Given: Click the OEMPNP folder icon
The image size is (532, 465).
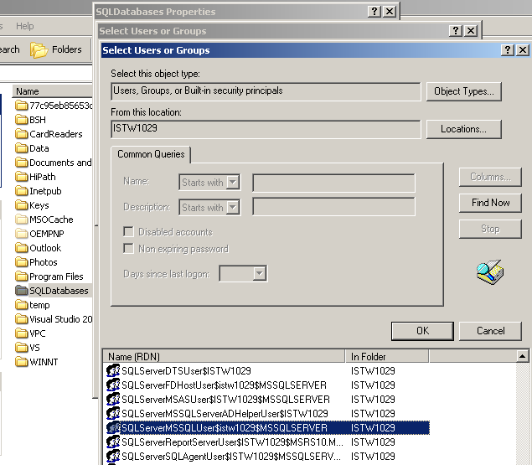Looking at the screenshot, I should pos(22,234).
